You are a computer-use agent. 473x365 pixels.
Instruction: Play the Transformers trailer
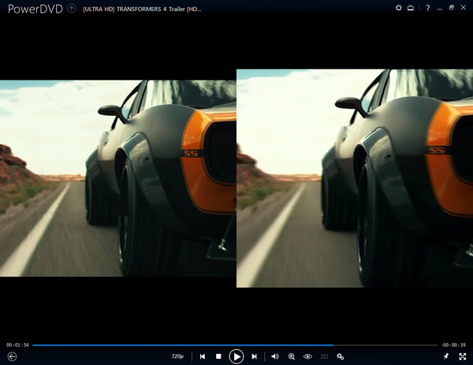[236, 356]
